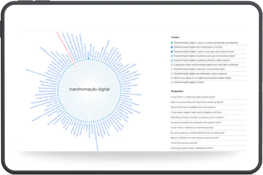The height and width of the screenshot is (175, 263).
Task: Click the 'Perguntas' section heading
Action: point(177,91)
